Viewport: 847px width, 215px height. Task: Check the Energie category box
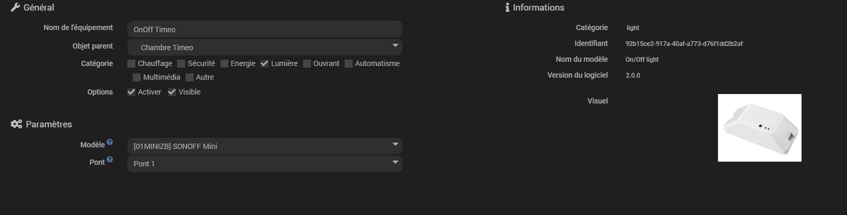coord(224,64)
